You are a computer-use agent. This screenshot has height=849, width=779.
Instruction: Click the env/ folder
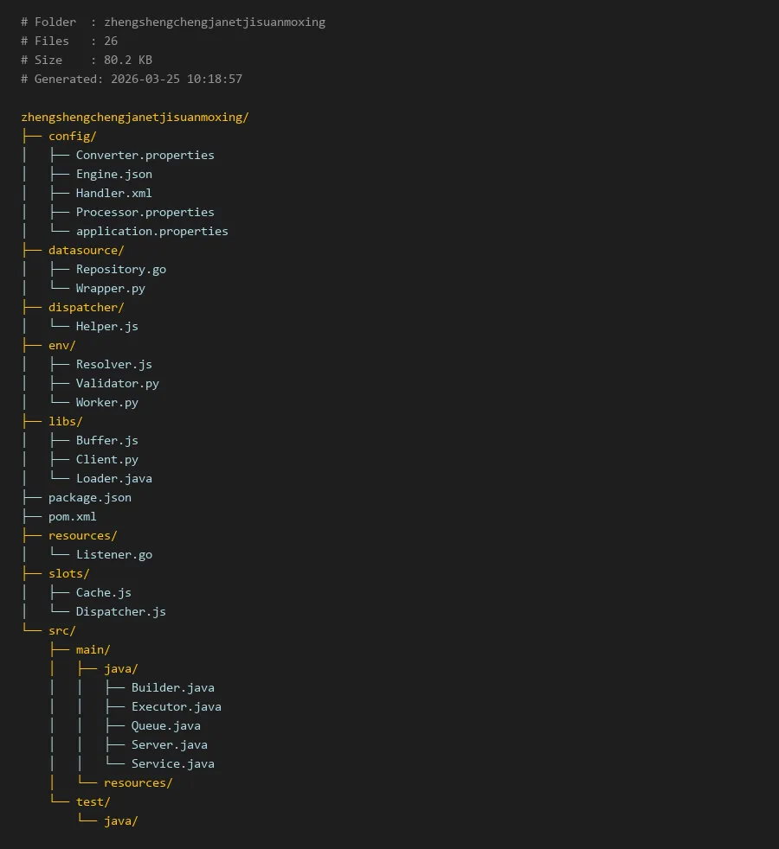pyautogui.click(x=61, y=345)
